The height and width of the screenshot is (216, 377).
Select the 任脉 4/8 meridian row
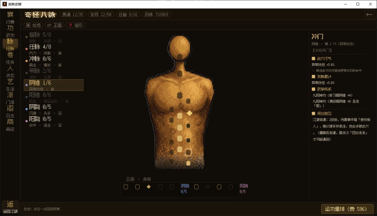[x=54, y=49]
